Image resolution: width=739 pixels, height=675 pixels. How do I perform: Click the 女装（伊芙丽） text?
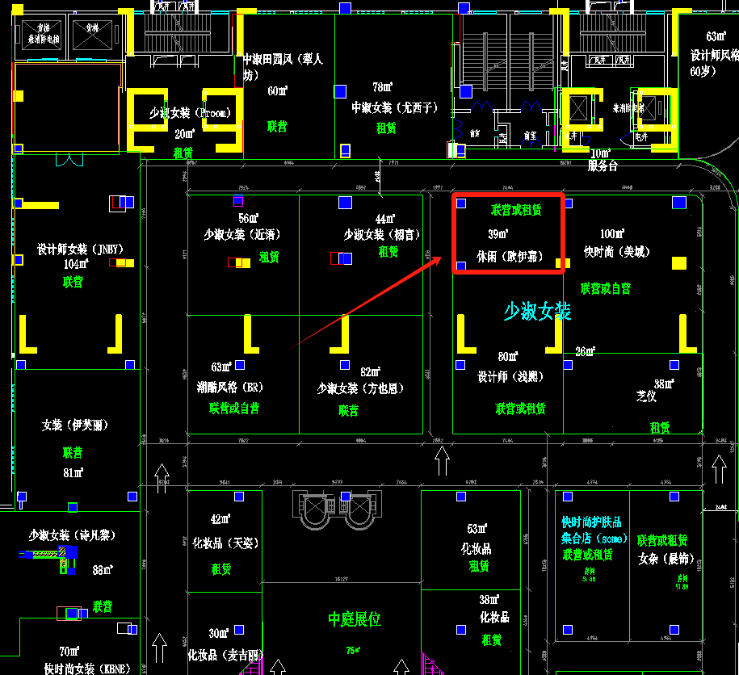(74, 425)
